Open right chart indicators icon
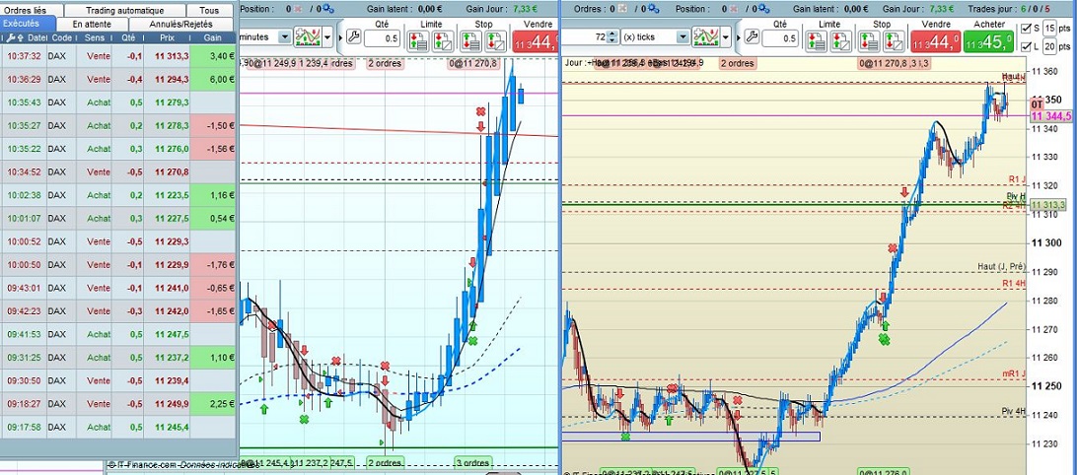This screenshot has height=475, width=1077. click(x=706, y=37)
